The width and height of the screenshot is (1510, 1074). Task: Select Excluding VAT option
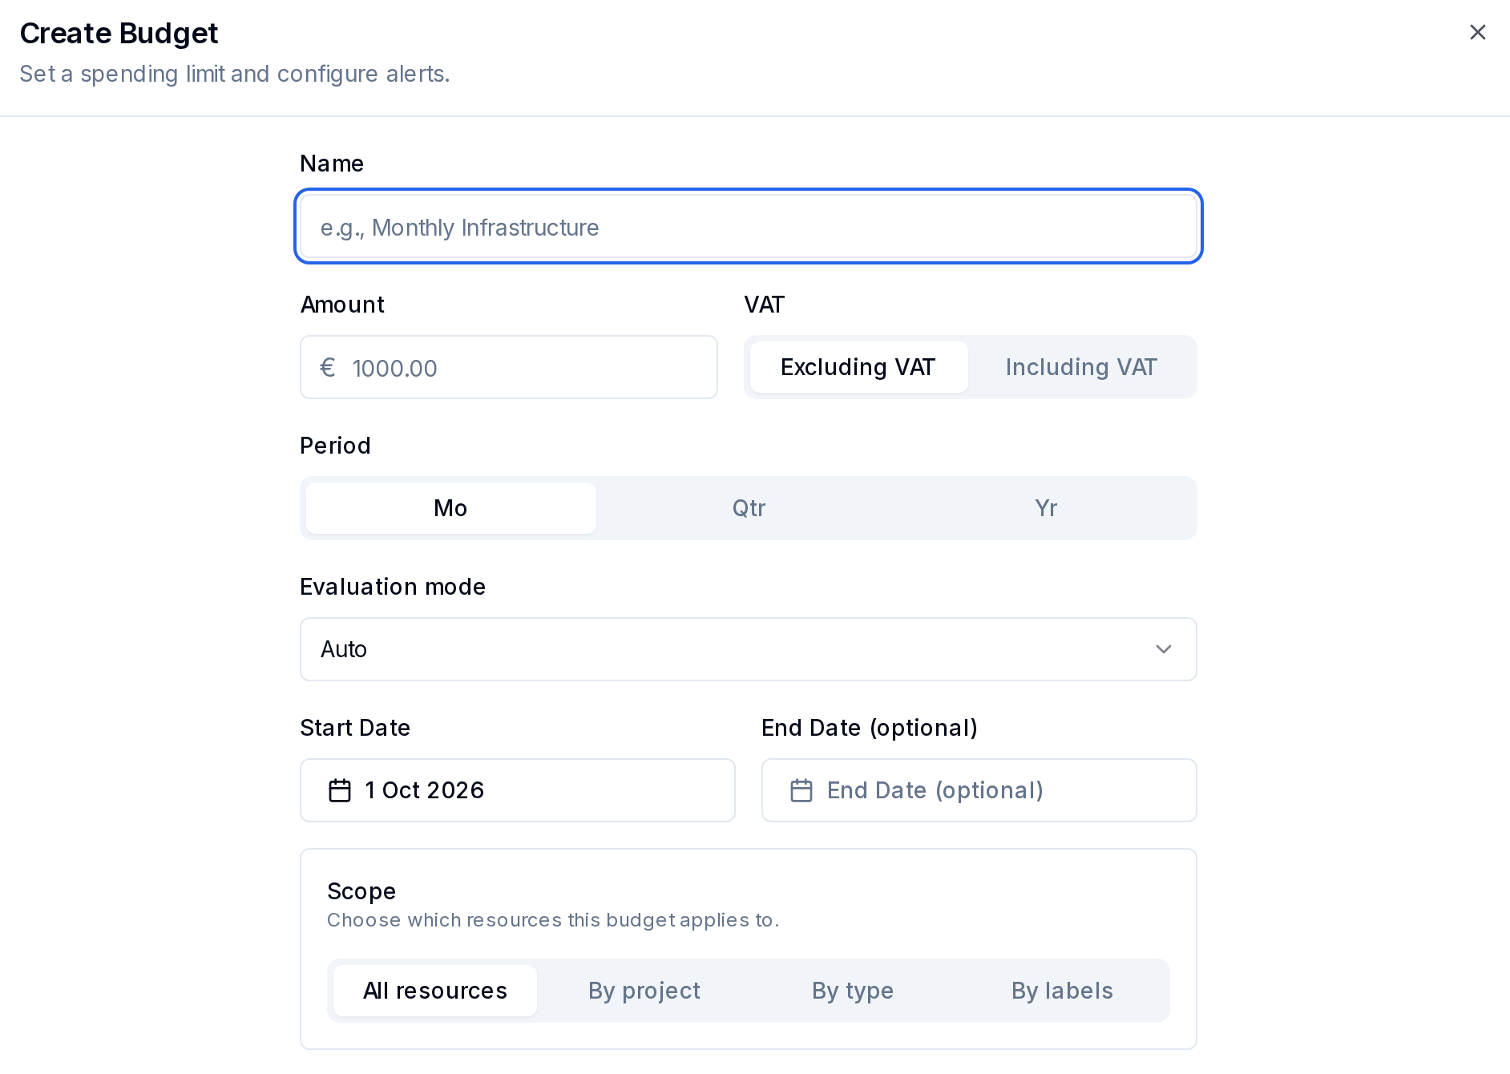(x=858, y=367)
